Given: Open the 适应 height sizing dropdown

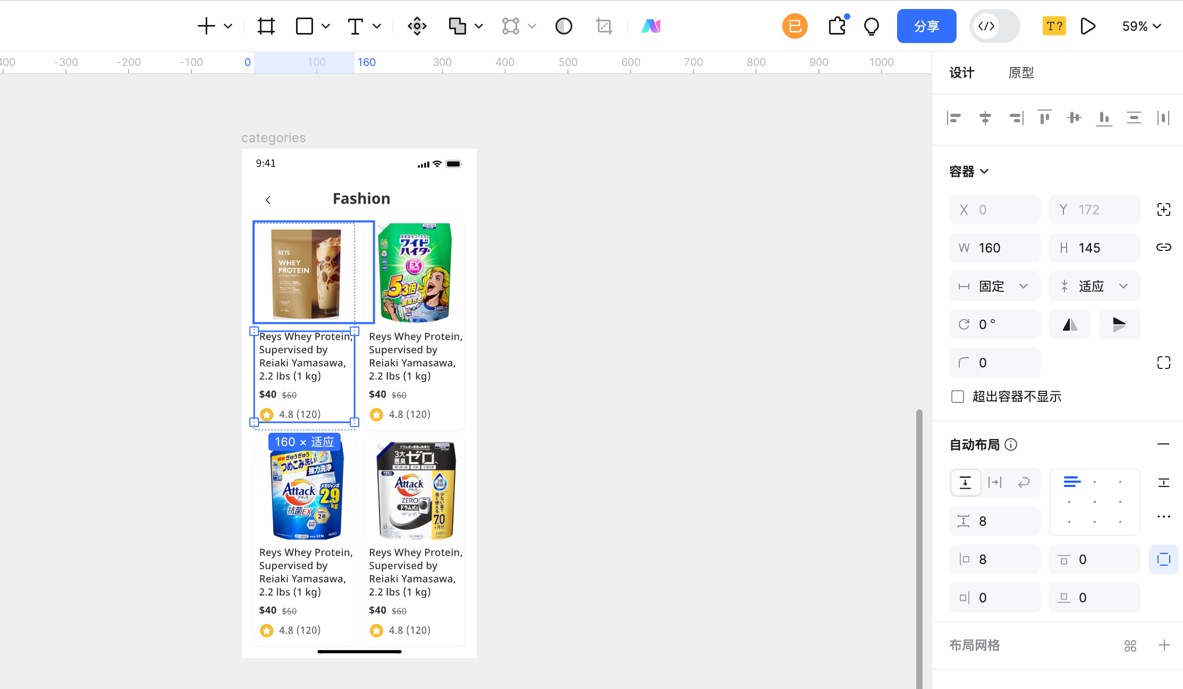Looking at the screenshot, I should pos(1095,286).
